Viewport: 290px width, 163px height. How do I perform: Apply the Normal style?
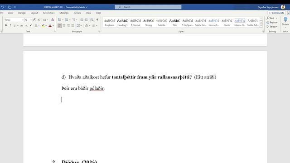[x=135, y=23]
